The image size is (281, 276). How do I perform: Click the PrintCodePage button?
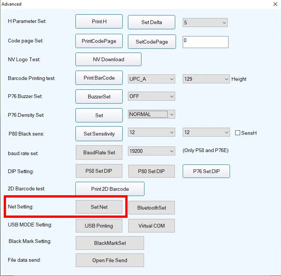(99, 41)
